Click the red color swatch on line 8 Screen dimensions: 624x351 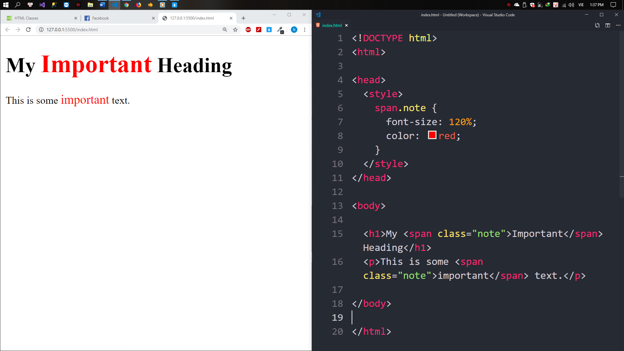(432, 135)
